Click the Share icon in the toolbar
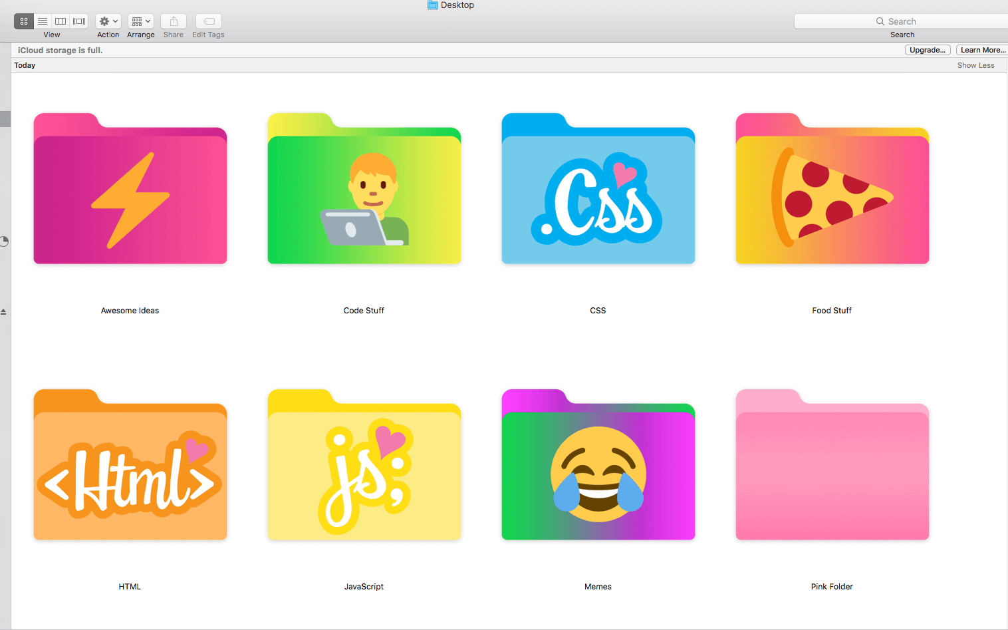 coord(173,21)
